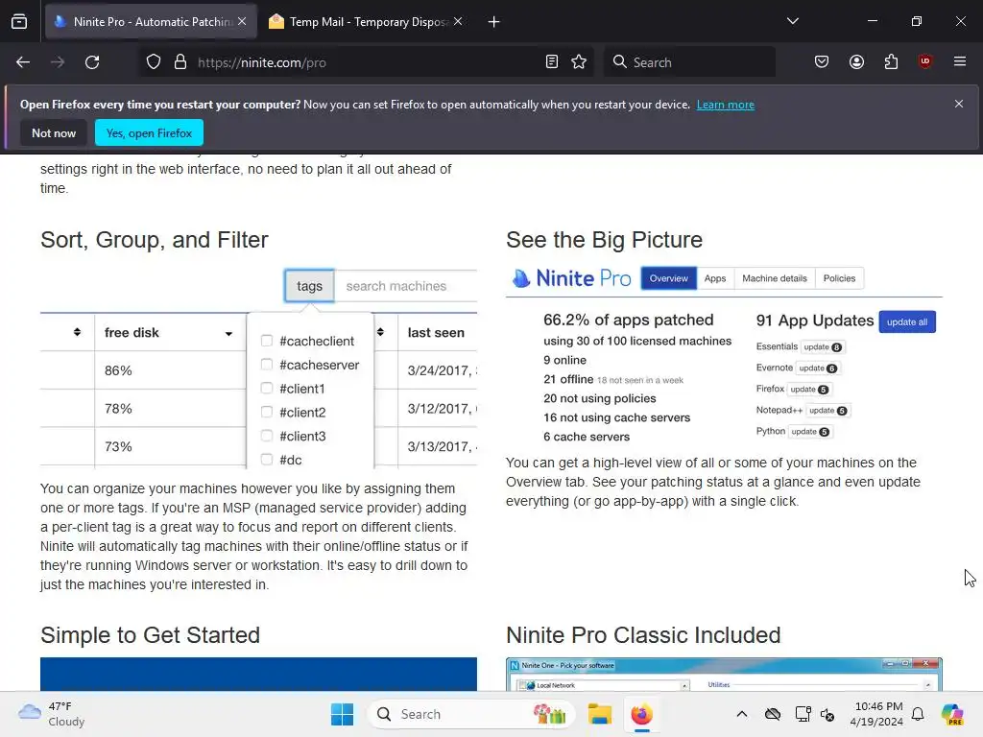Open the tracking protection shield icon
Image resolution: width=983 pixels, height=737 pixels.
(x=154, y=62)
